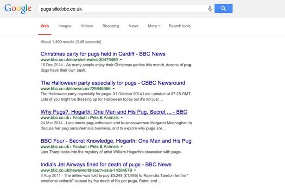Select the Web tab
The width and height of the screenshot is (285, 189).
[x=44, y=26]
